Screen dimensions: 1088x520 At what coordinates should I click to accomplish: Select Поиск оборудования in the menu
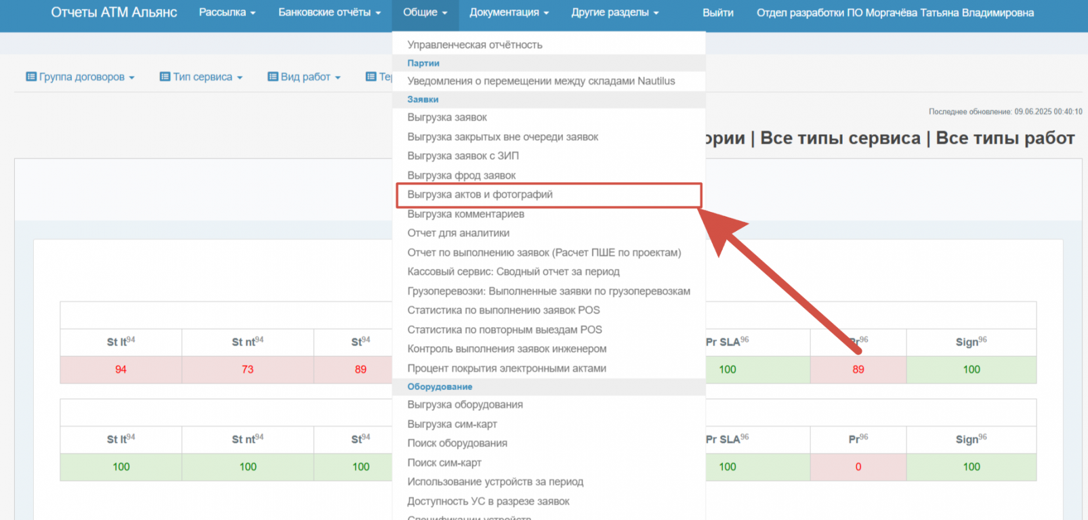point(457,443)
